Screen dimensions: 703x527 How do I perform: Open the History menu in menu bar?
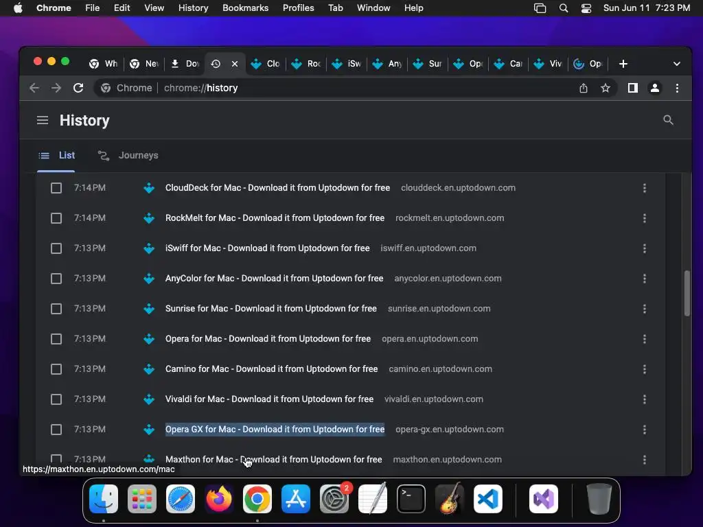[x=193, y=8]
